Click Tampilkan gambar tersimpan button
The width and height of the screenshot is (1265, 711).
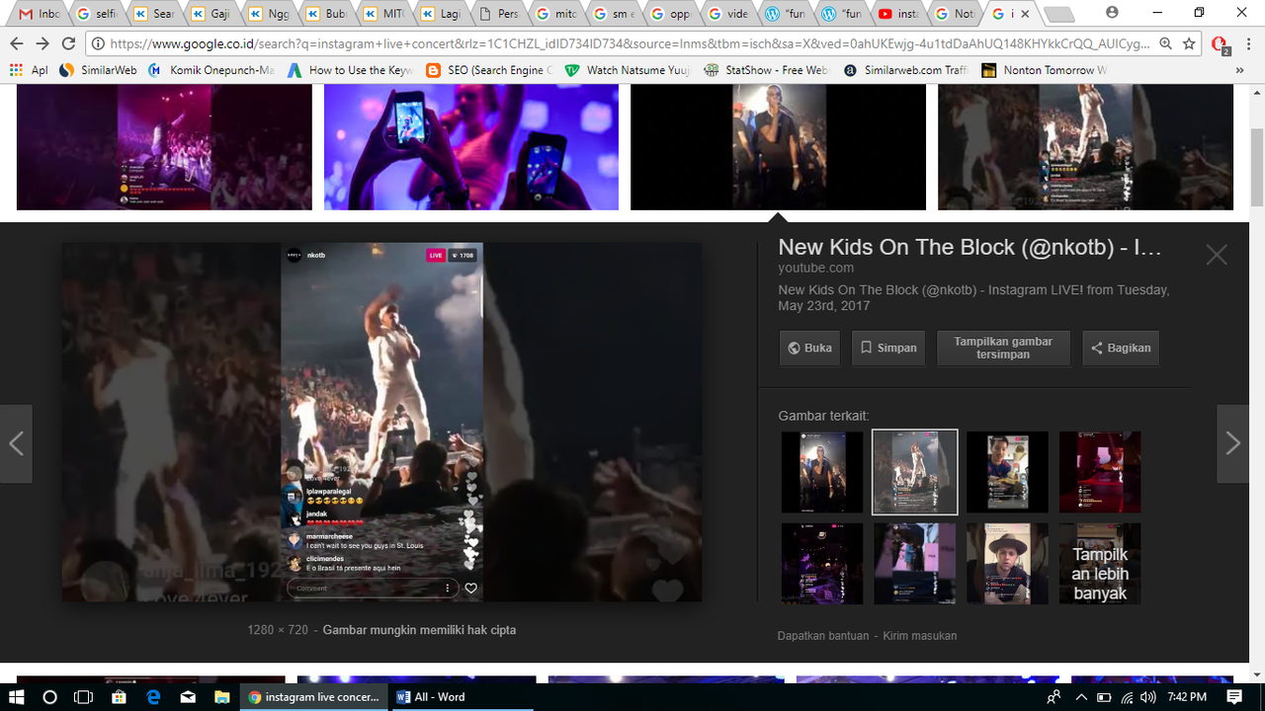[1003, 348]
